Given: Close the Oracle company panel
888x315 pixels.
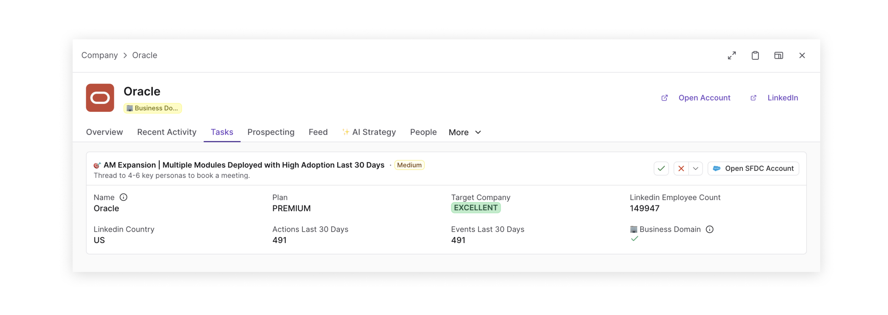Looking at the screenshot, I should tap(802, 55).
